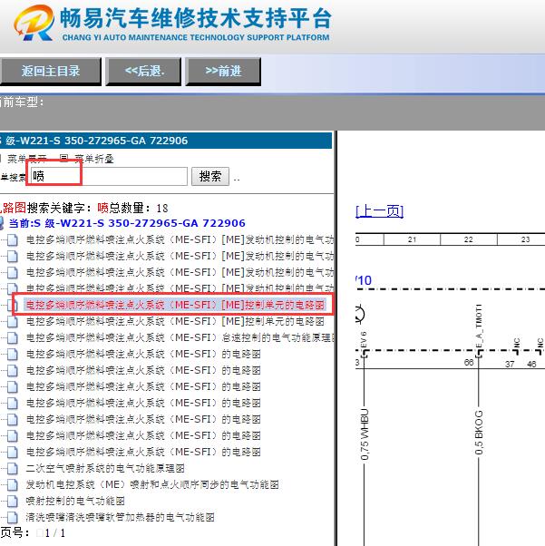Click pin number 37 in the diagram
The height and width of the screenshot is (546, 545).
click(x=510, y=365)
